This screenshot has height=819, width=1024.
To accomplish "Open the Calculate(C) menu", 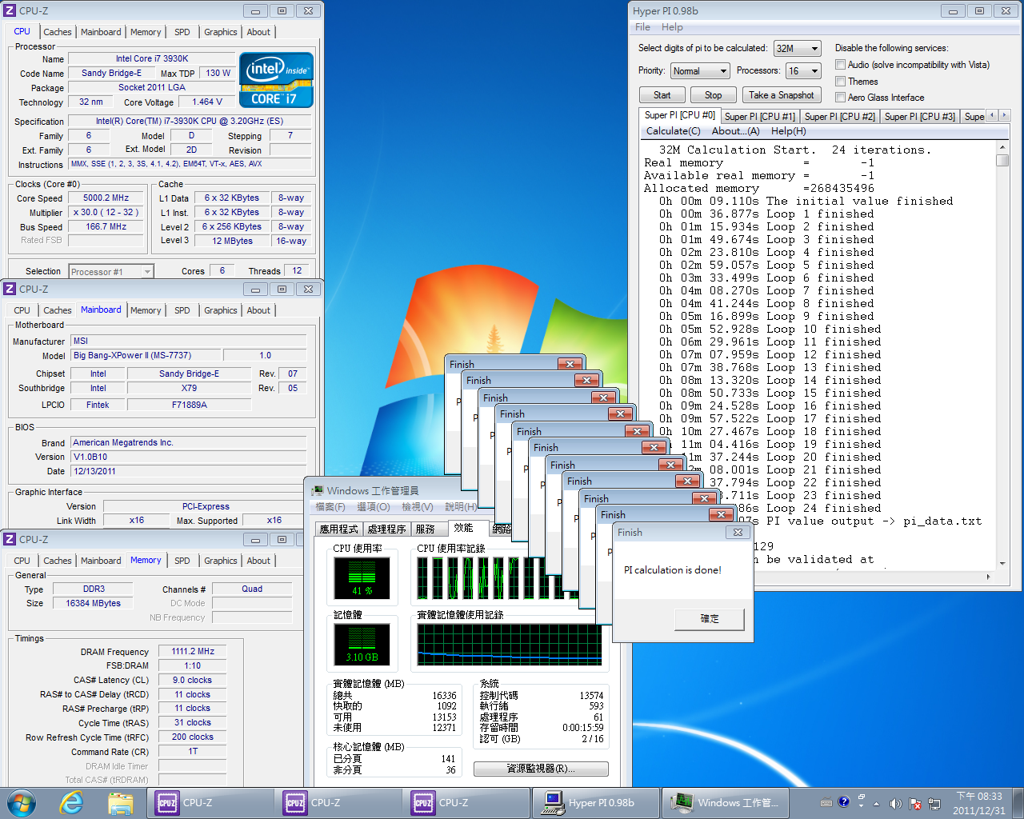I will coord(673,131).
